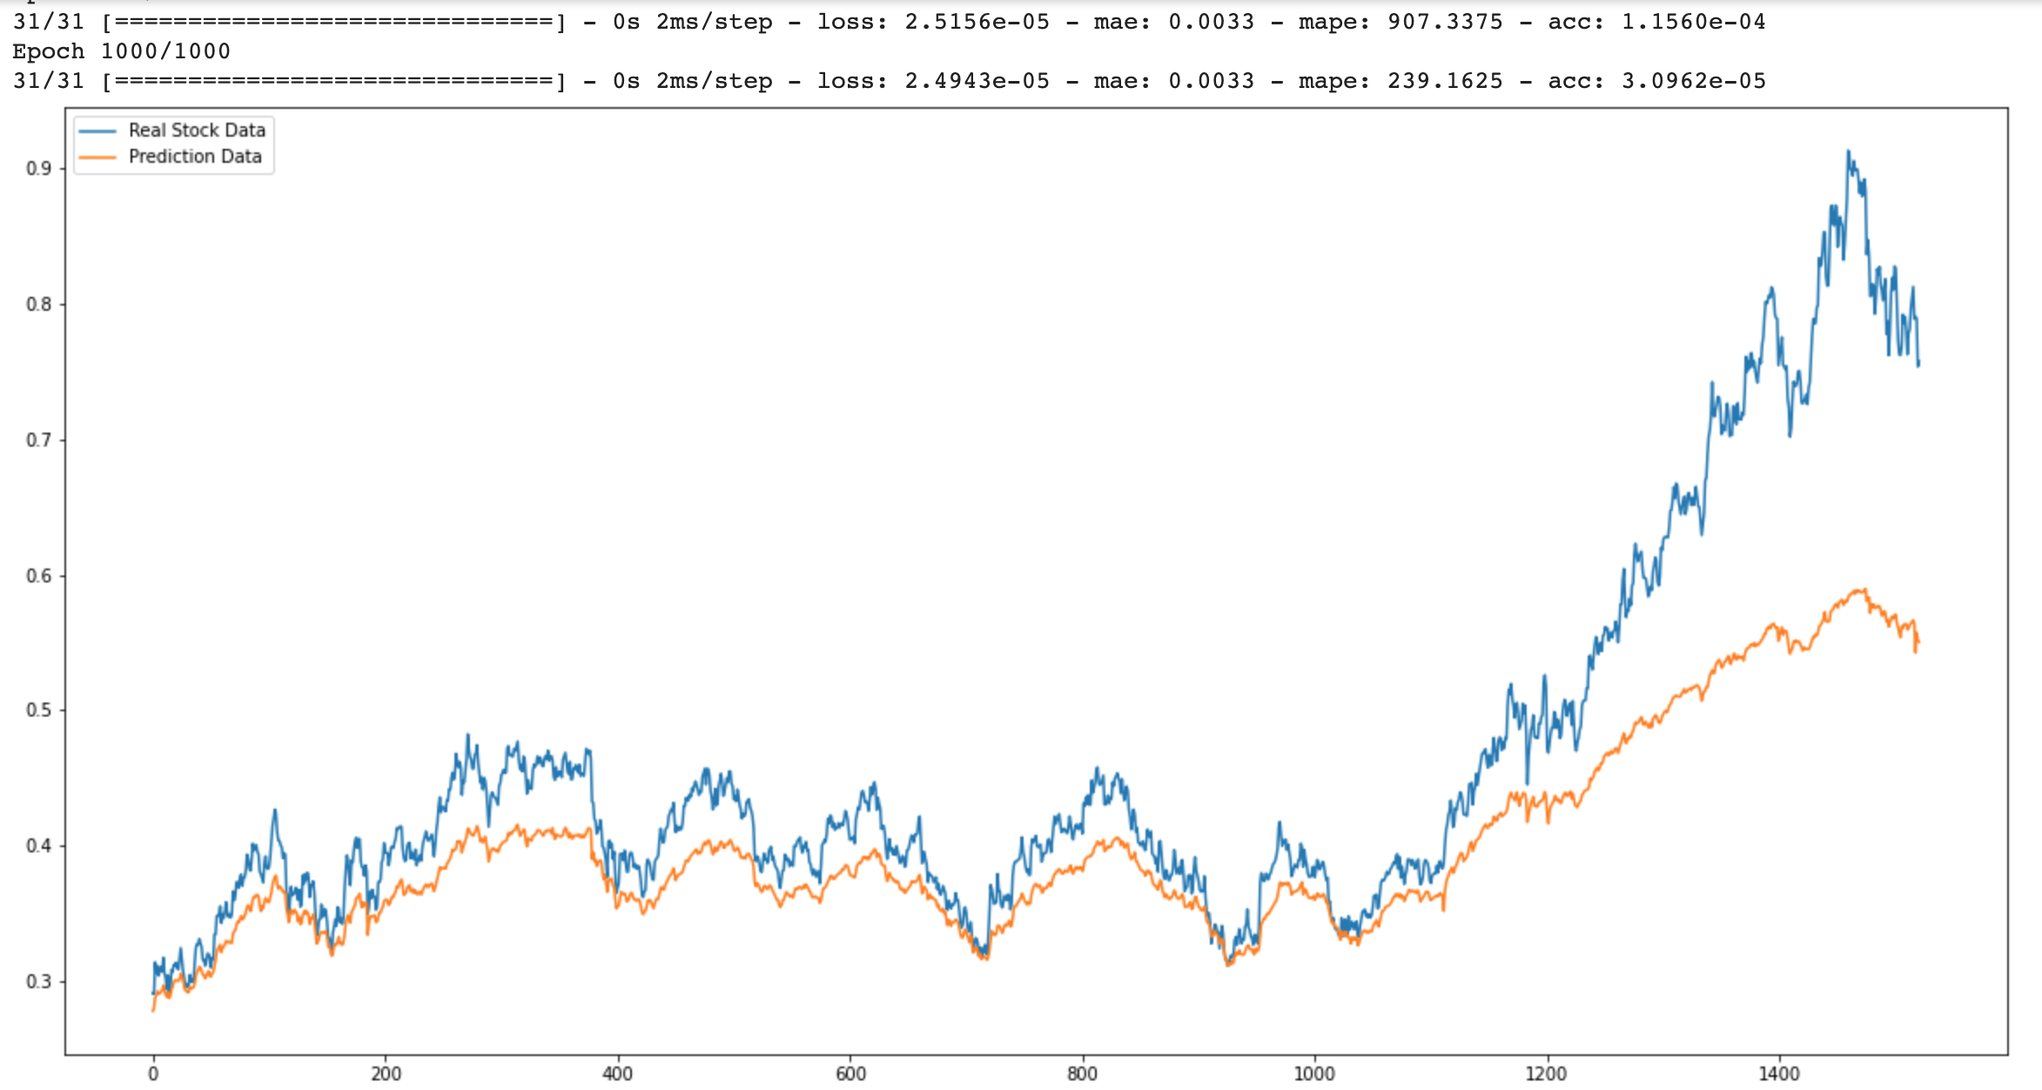Click the mape value 239.1625
The height and width of the screenshot is (1090, 2042).
[1445, 81]
